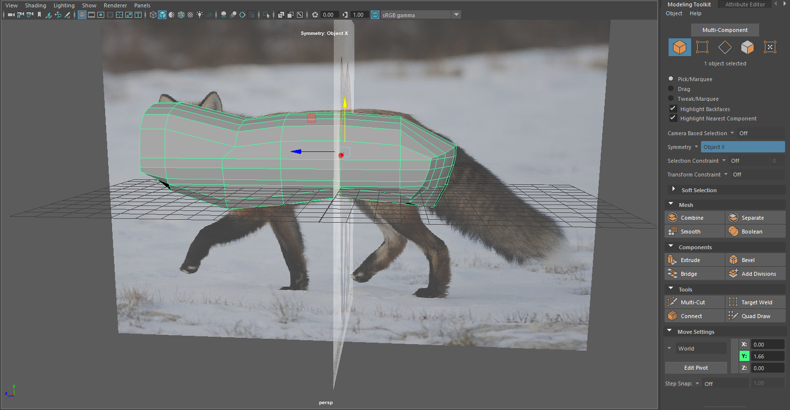Toggle the X-Ray icon
The width and height of the screenshot is (790, 410).
click(281, 15)
